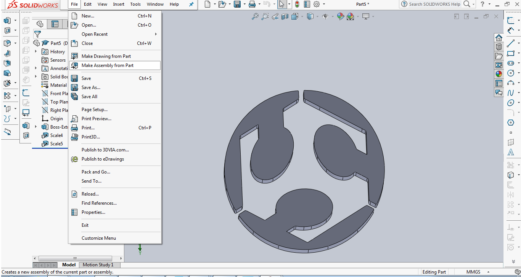This screenshot has width=521, height=277.
Task: Open the Tools menu
Action: point(135,4)
